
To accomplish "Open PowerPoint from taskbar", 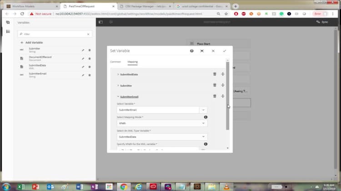I will [x=35, y=186].
